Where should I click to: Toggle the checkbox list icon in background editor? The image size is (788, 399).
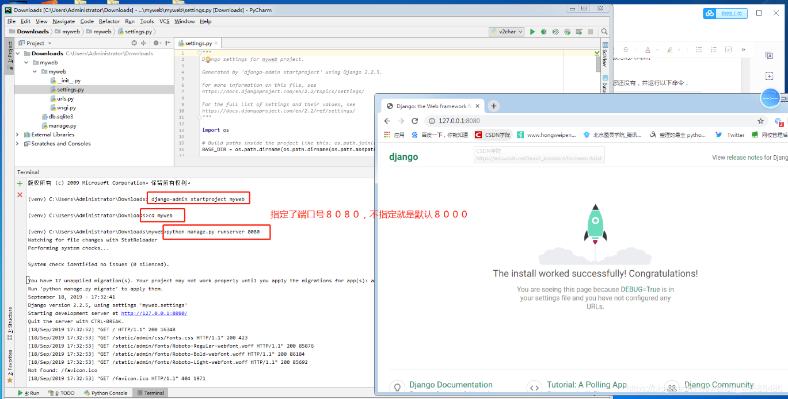729,50
